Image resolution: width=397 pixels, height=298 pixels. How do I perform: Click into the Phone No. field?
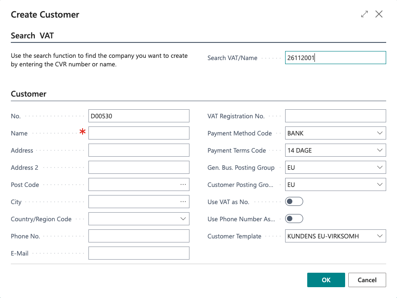(x=138, y=236)
